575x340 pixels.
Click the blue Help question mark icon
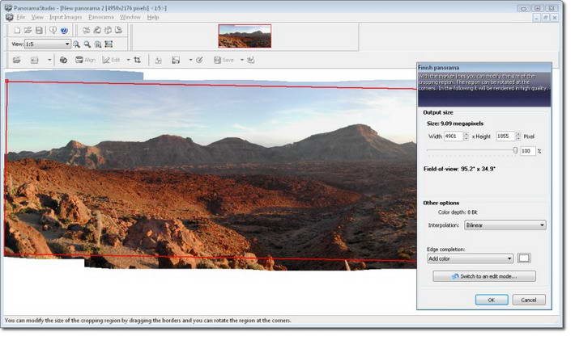pyautogui.click(x=64, y=30)
